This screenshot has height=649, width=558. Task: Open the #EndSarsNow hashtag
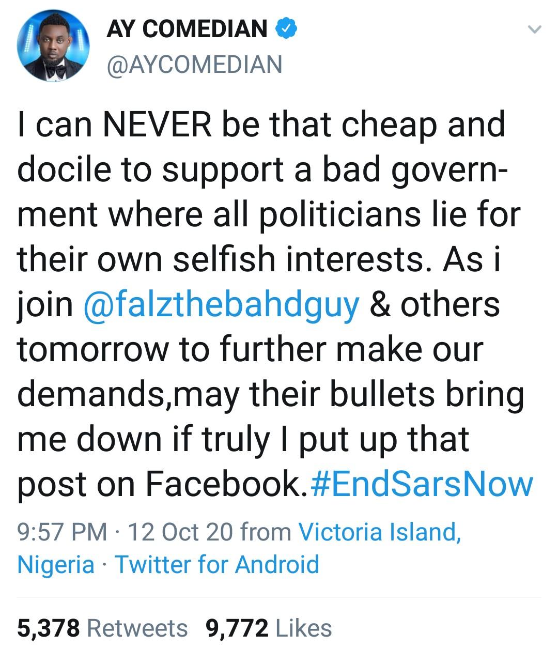(423, 484)
